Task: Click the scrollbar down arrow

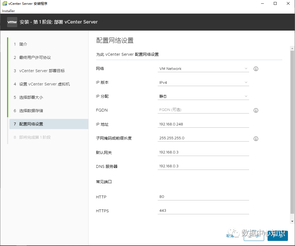Action: tap(292, 221)
